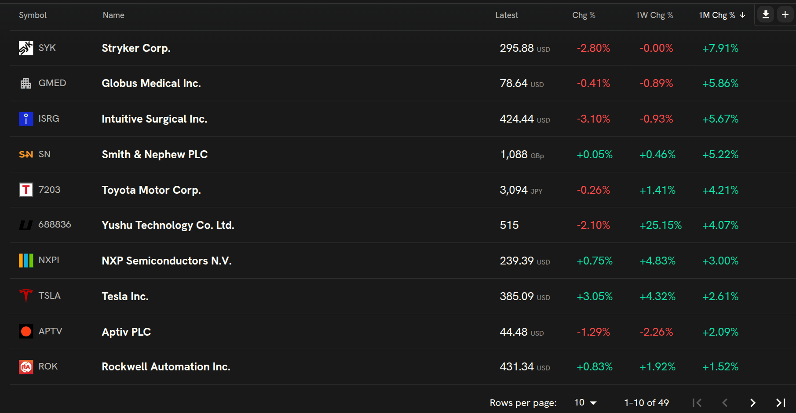Jump to the last page of results
This screenshot has height=413, width=796.
781,402
